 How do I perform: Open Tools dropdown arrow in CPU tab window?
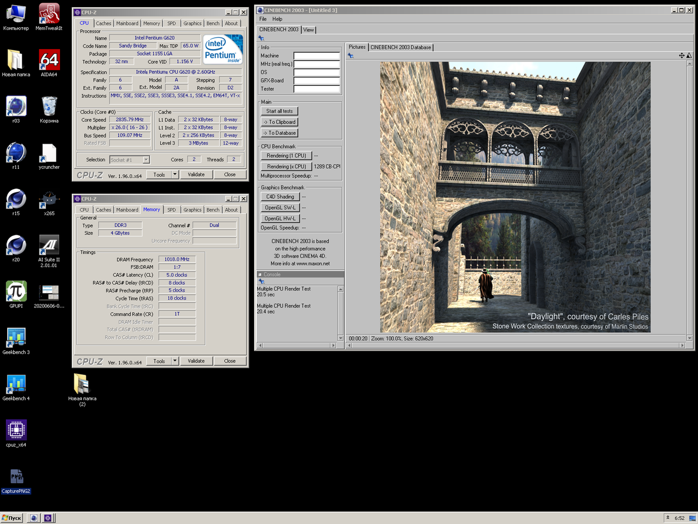tap(175, 175)
